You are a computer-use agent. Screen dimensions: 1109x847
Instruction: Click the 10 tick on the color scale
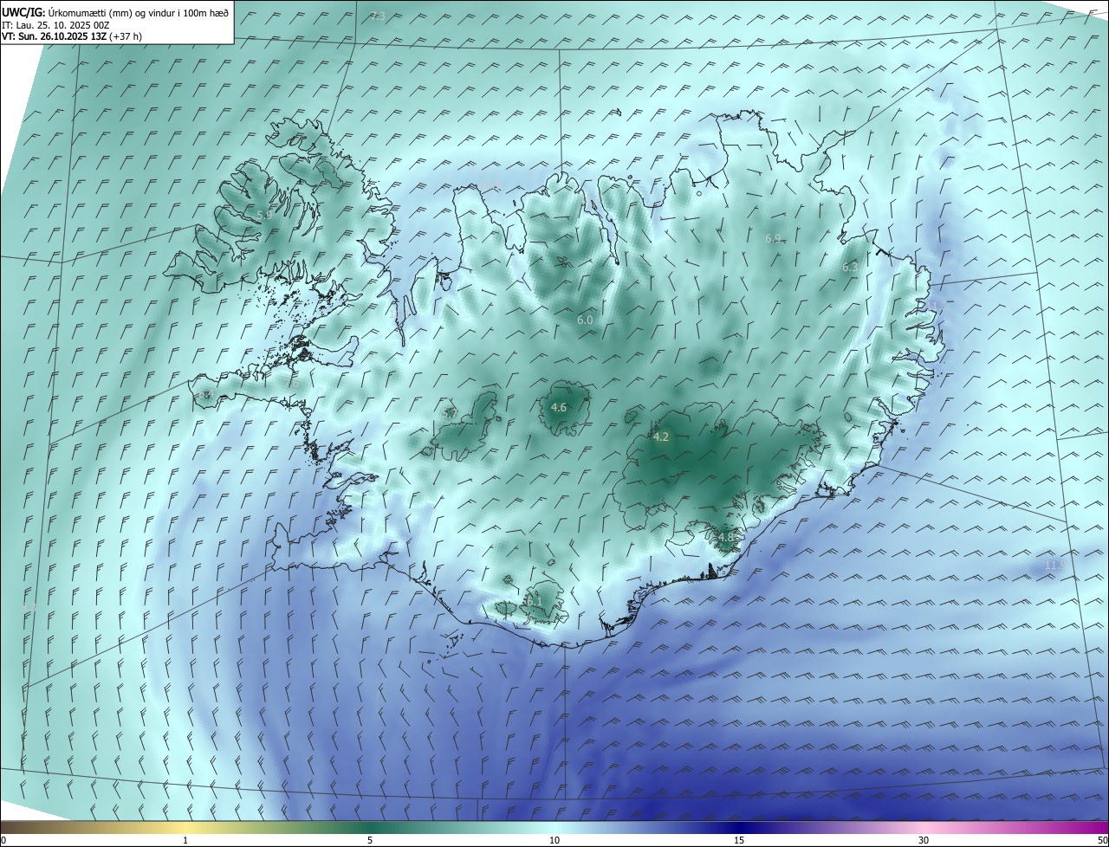(x=554, y=841)
